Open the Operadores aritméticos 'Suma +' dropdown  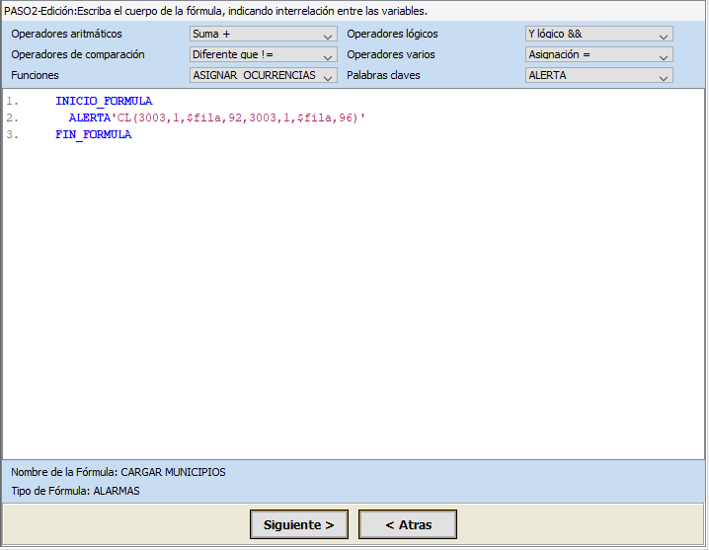pyautogui.click(x=263, y=35)
